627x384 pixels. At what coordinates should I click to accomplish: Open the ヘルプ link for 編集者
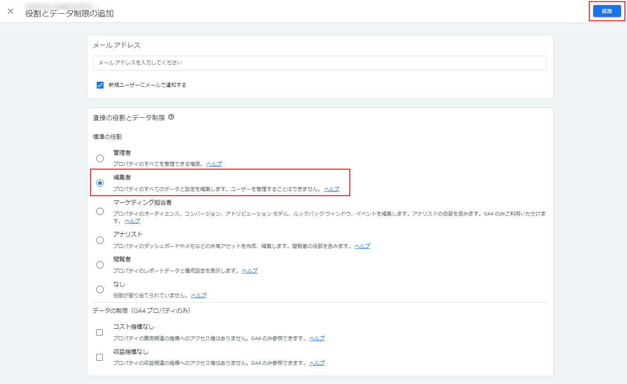pyautogui.click(x=332, y=189)
